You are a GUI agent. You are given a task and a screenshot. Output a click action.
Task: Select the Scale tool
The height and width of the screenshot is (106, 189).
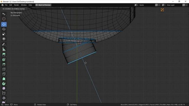coord(4,34)
